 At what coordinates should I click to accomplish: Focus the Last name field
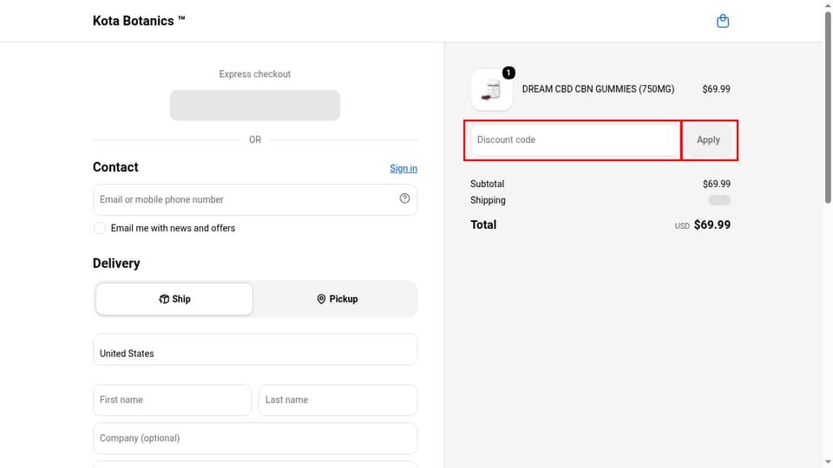[x=338, y=400]
